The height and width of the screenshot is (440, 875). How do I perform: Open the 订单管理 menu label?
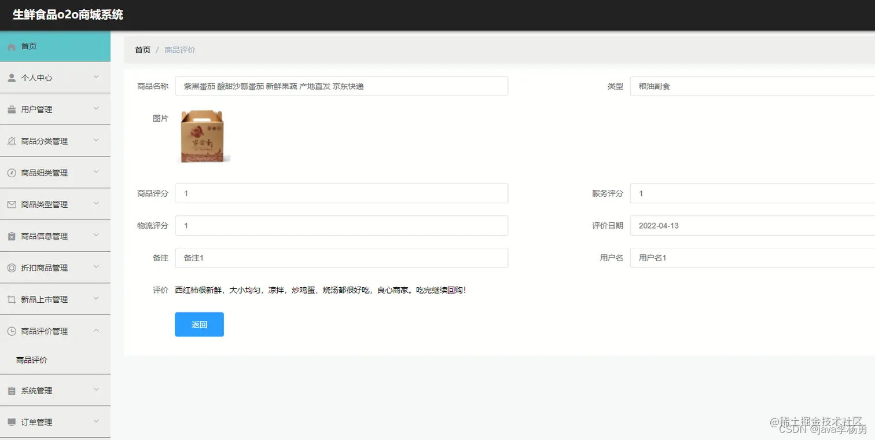[x=36, y=423]
